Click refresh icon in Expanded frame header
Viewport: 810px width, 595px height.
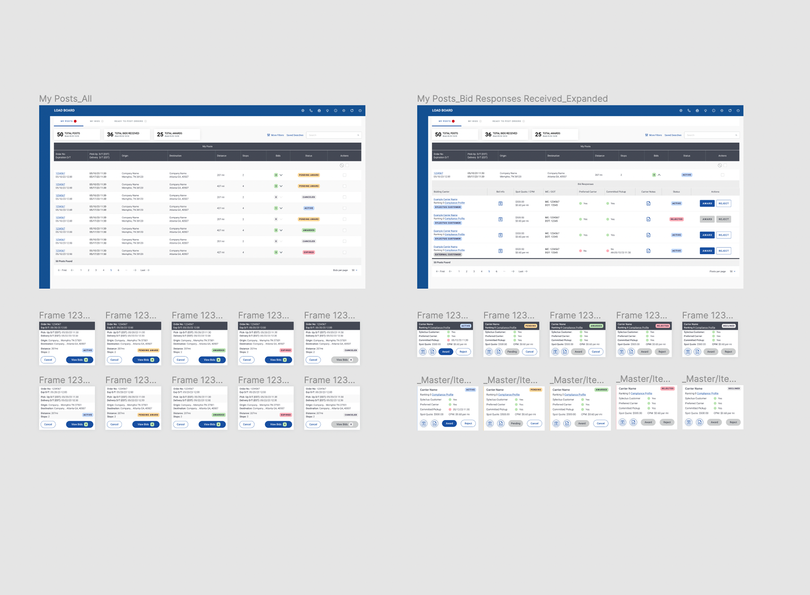pos(730,110)
